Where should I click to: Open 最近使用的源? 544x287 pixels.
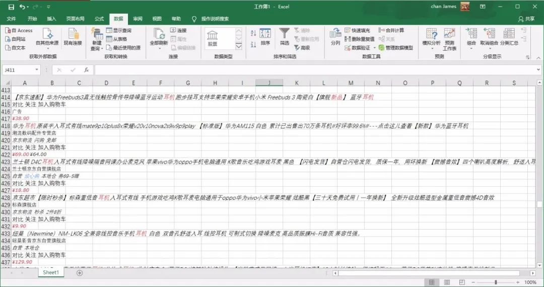123,48
